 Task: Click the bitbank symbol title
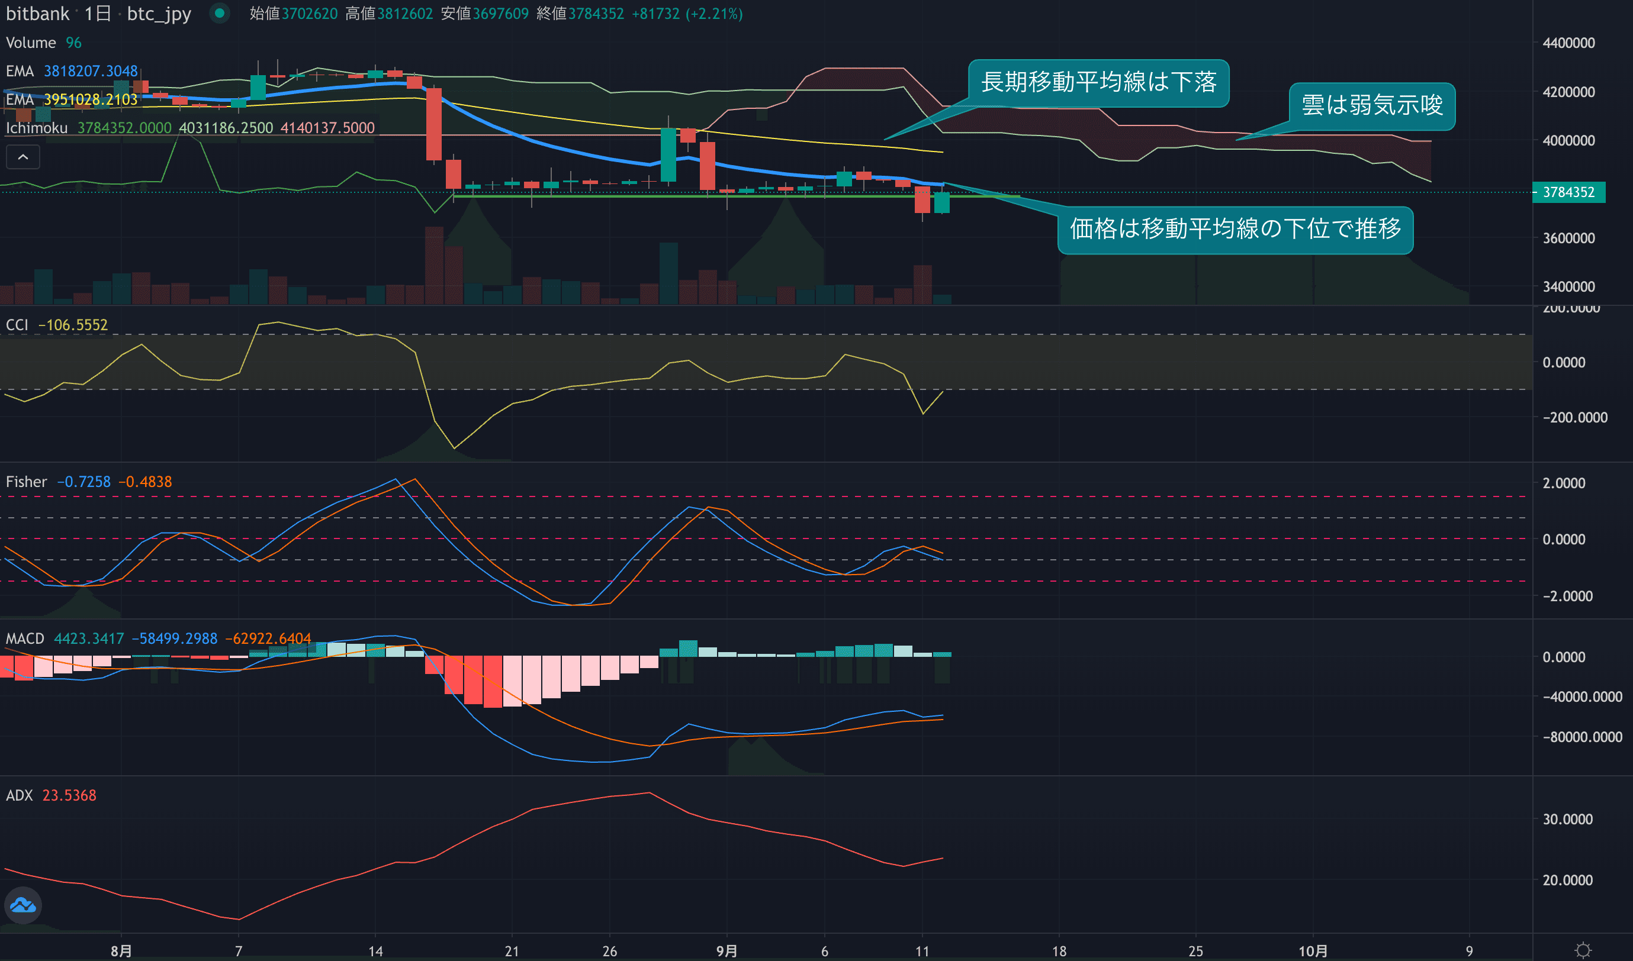pos(37,14)
